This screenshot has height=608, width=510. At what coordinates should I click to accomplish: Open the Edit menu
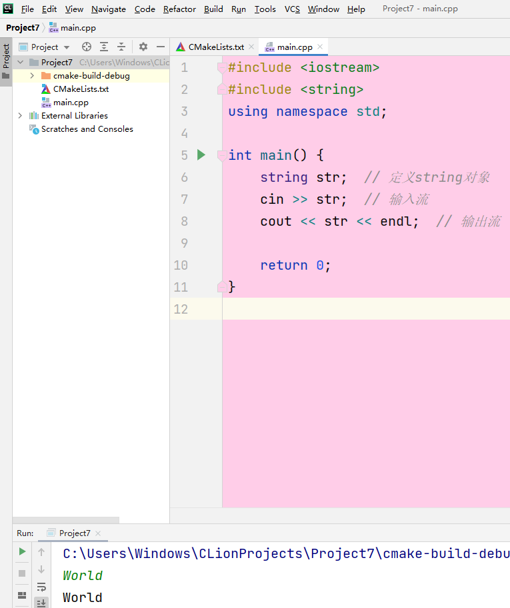click(49, 9)
